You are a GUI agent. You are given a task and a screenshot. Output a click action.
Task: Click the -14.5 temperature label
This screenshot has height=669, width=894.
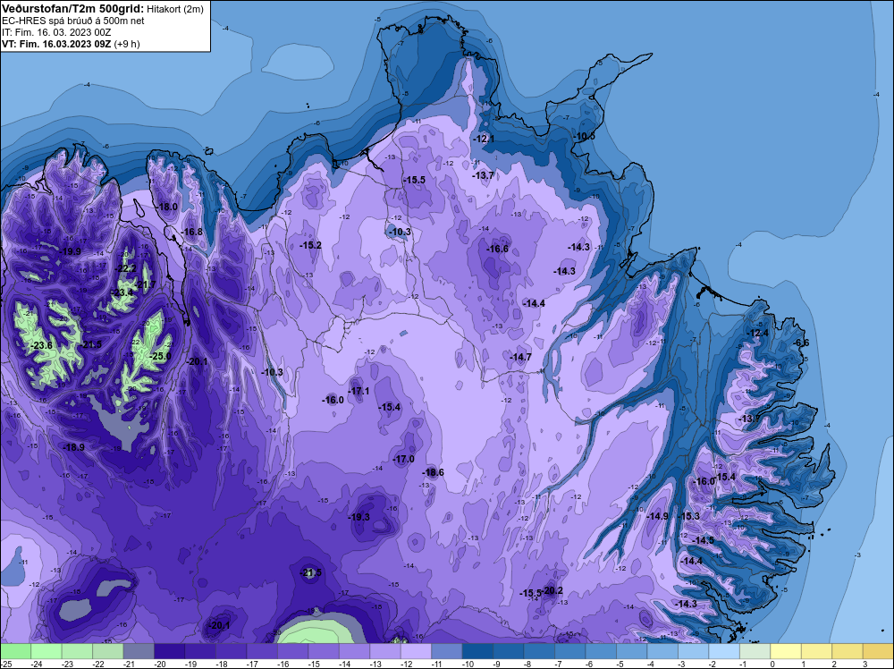tap(703, 540)
